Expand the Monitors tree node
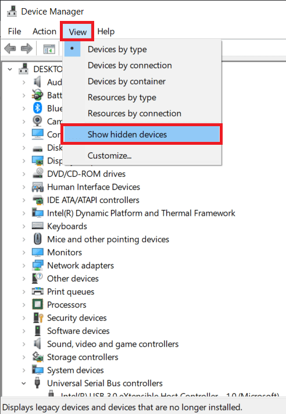The image size is (286, 414). (24, 252)
